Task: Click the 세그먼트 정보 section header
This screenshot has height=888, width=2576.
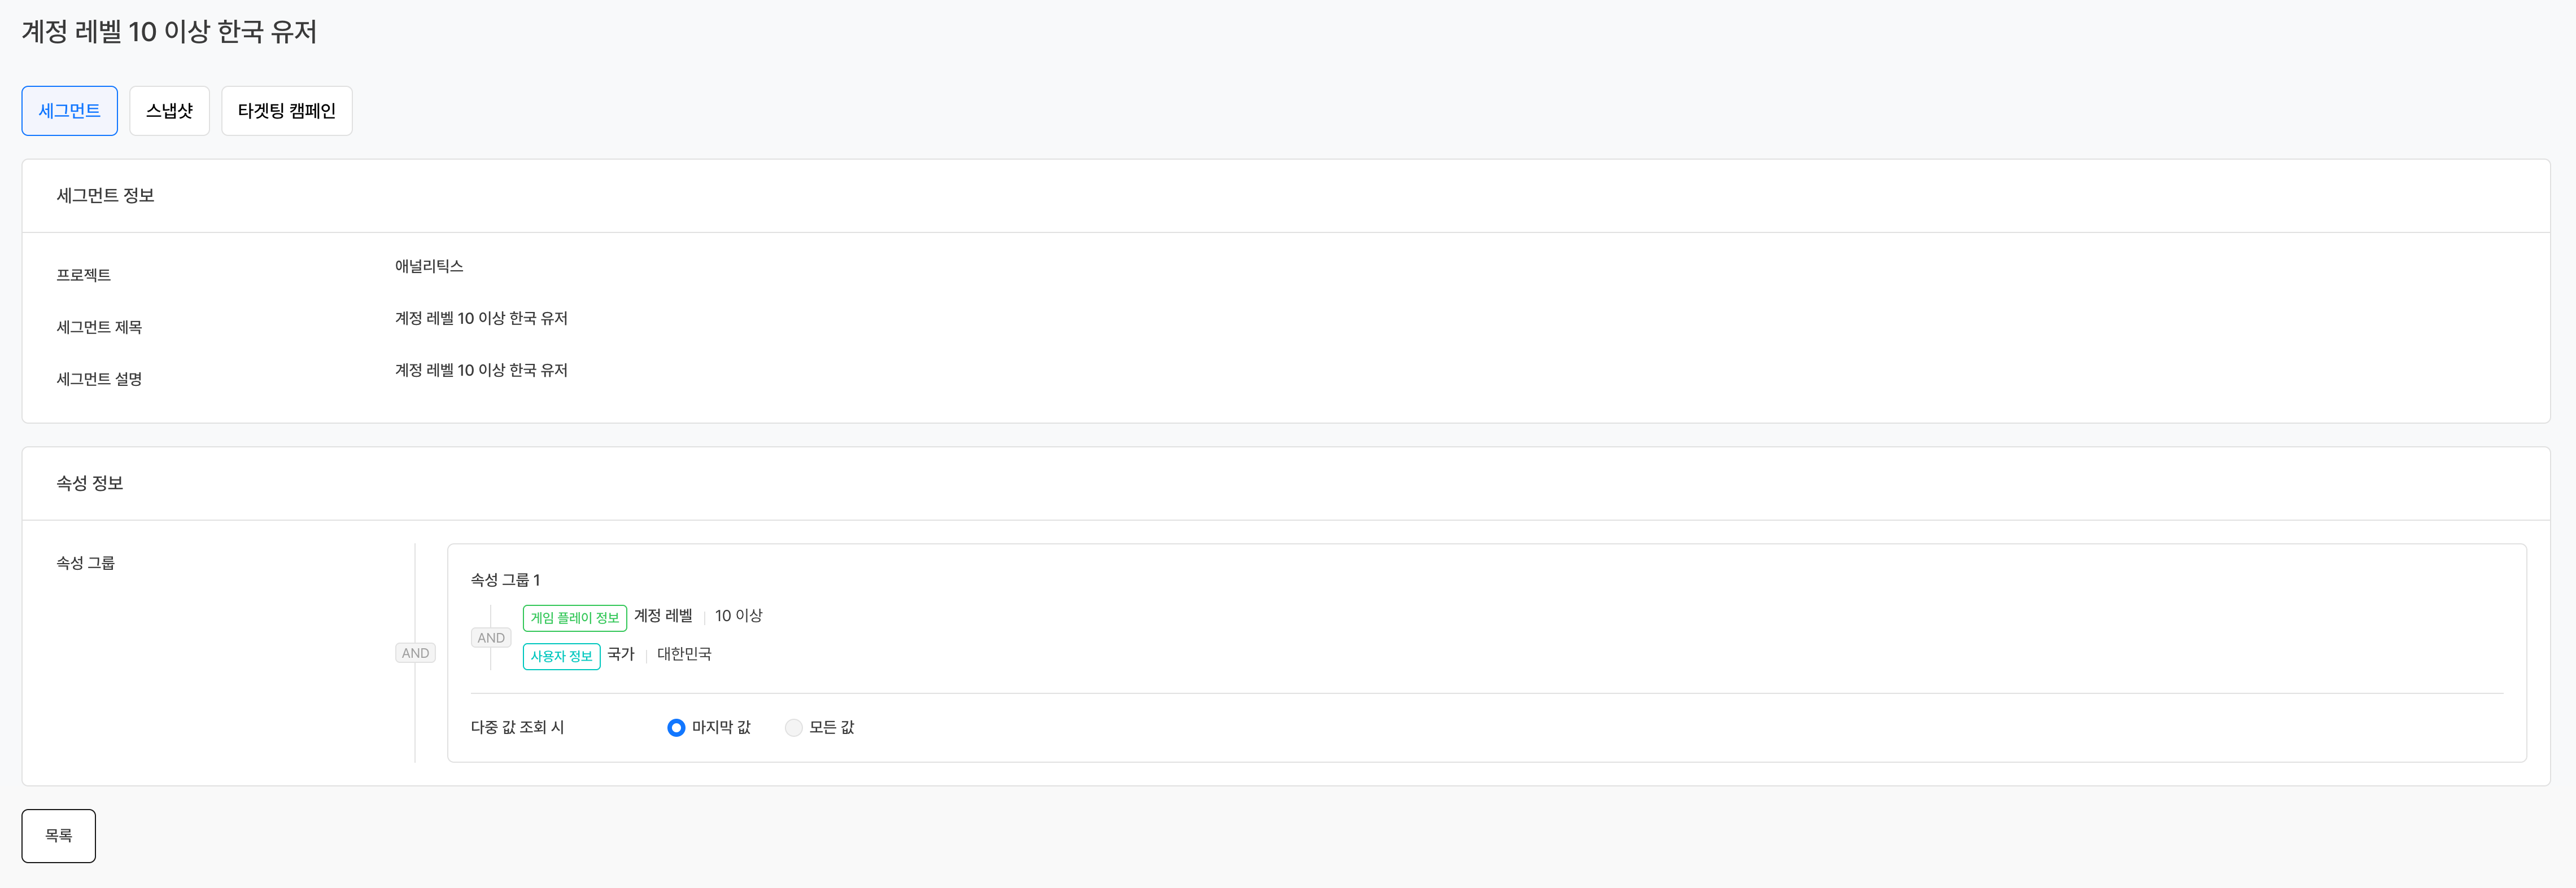Action: (x=105, y=196)
